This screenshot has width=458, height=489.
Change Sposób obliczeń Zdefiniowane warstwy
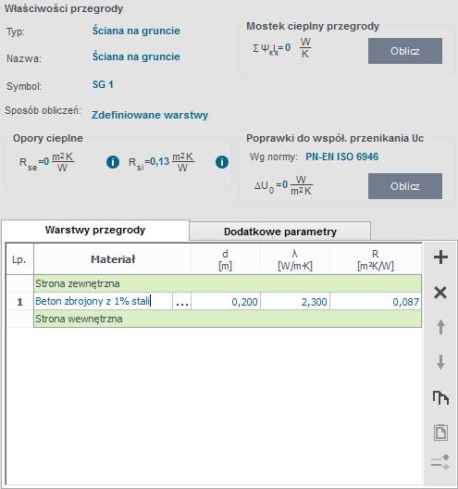[150, 115]
